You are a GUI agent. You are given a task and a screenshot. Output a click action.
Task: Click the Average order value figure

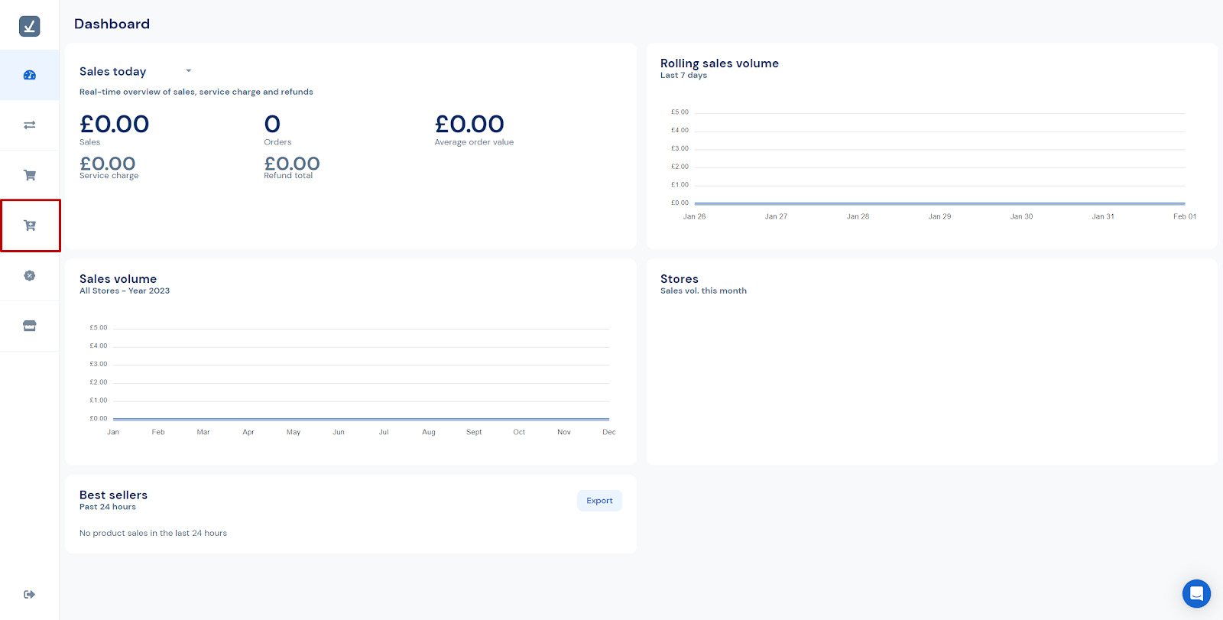[469, 124]
